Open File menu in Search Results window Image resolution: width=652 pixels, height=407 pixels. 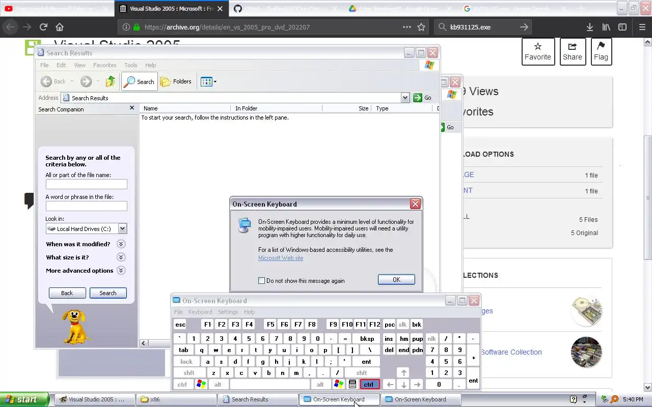click(44, 65)
